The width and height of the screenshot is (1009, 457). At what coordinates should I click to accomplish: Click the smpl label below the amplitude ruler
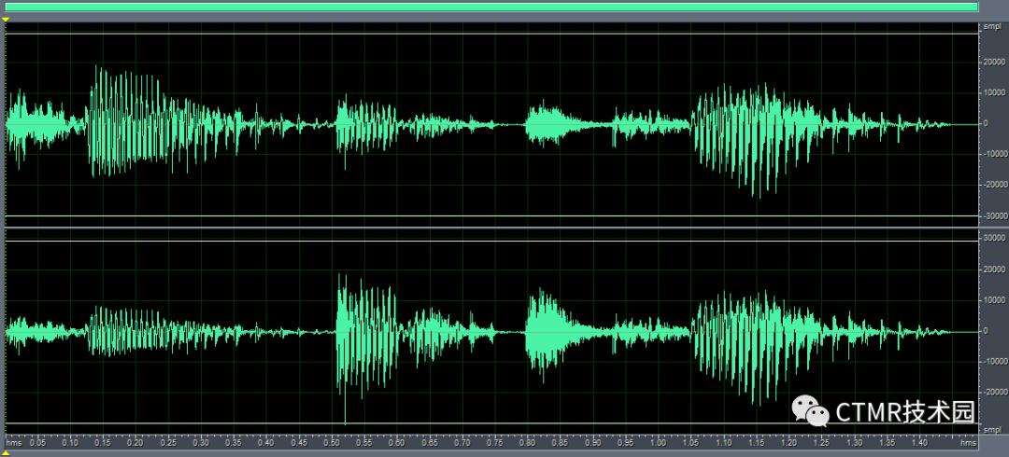click(x=992, y=429)
